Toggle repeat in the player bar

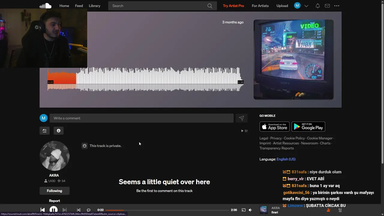click(x=88, y=210)
